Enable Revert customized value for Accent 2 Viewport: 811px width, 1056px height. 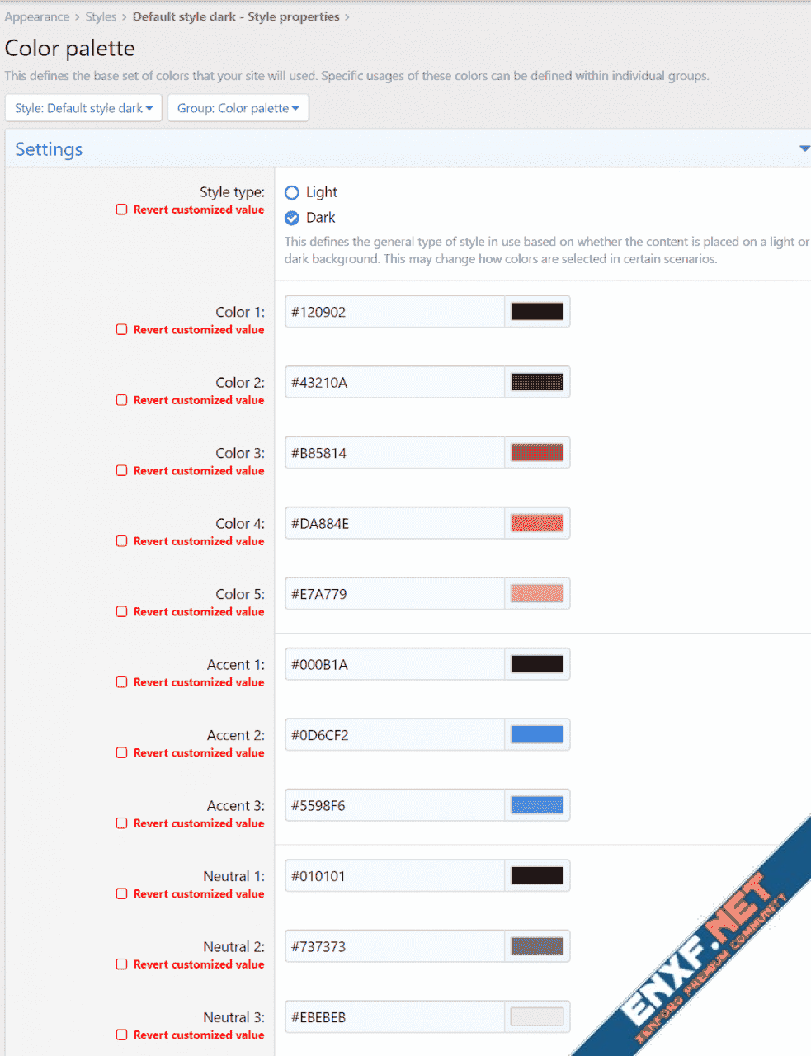tap(122, 753)
